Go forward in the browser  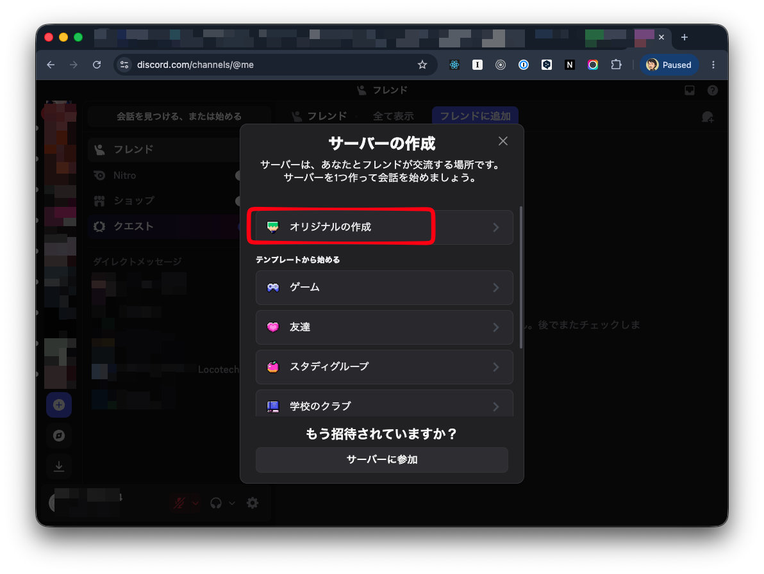pos(74,65)
